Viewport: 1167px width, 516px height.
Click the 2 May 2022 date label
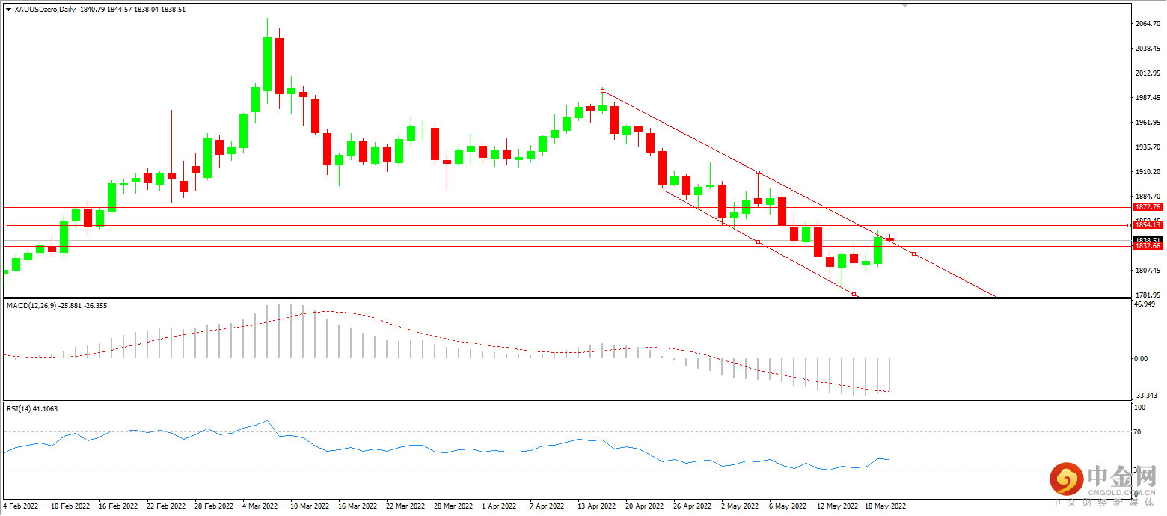pos(741,506)
